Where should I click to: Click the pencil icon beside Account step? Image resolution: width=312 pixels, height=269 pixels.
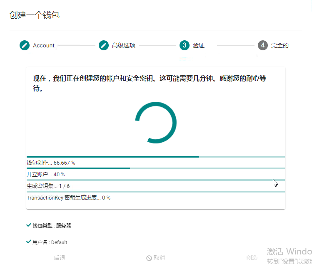click(x=25, y=45)
